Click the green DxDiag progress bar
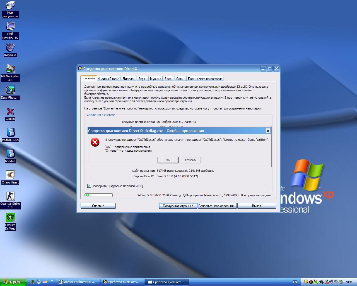 pos(99,195)
